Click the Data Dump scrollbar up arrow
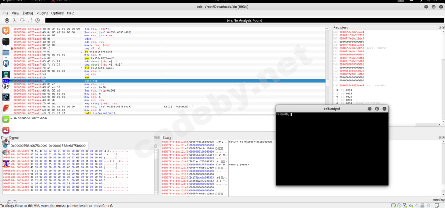This screenshot has height=208, width=445. [157, 151]
